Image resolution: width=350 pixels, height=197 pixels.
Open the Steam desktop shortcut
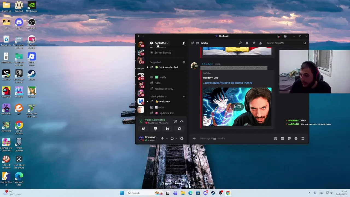[31, 75]
